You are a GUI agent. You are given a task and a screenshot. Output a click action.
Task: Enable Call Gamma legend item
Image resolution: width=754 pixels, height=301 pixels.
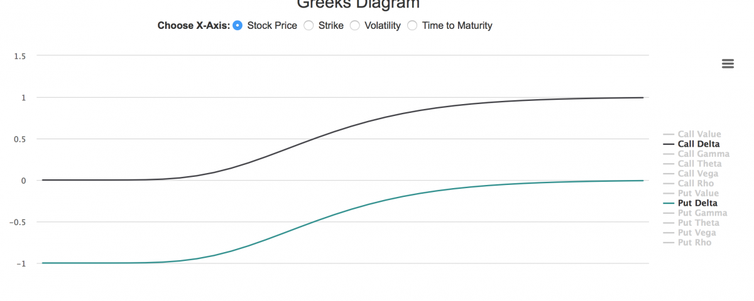pos(703,154)
